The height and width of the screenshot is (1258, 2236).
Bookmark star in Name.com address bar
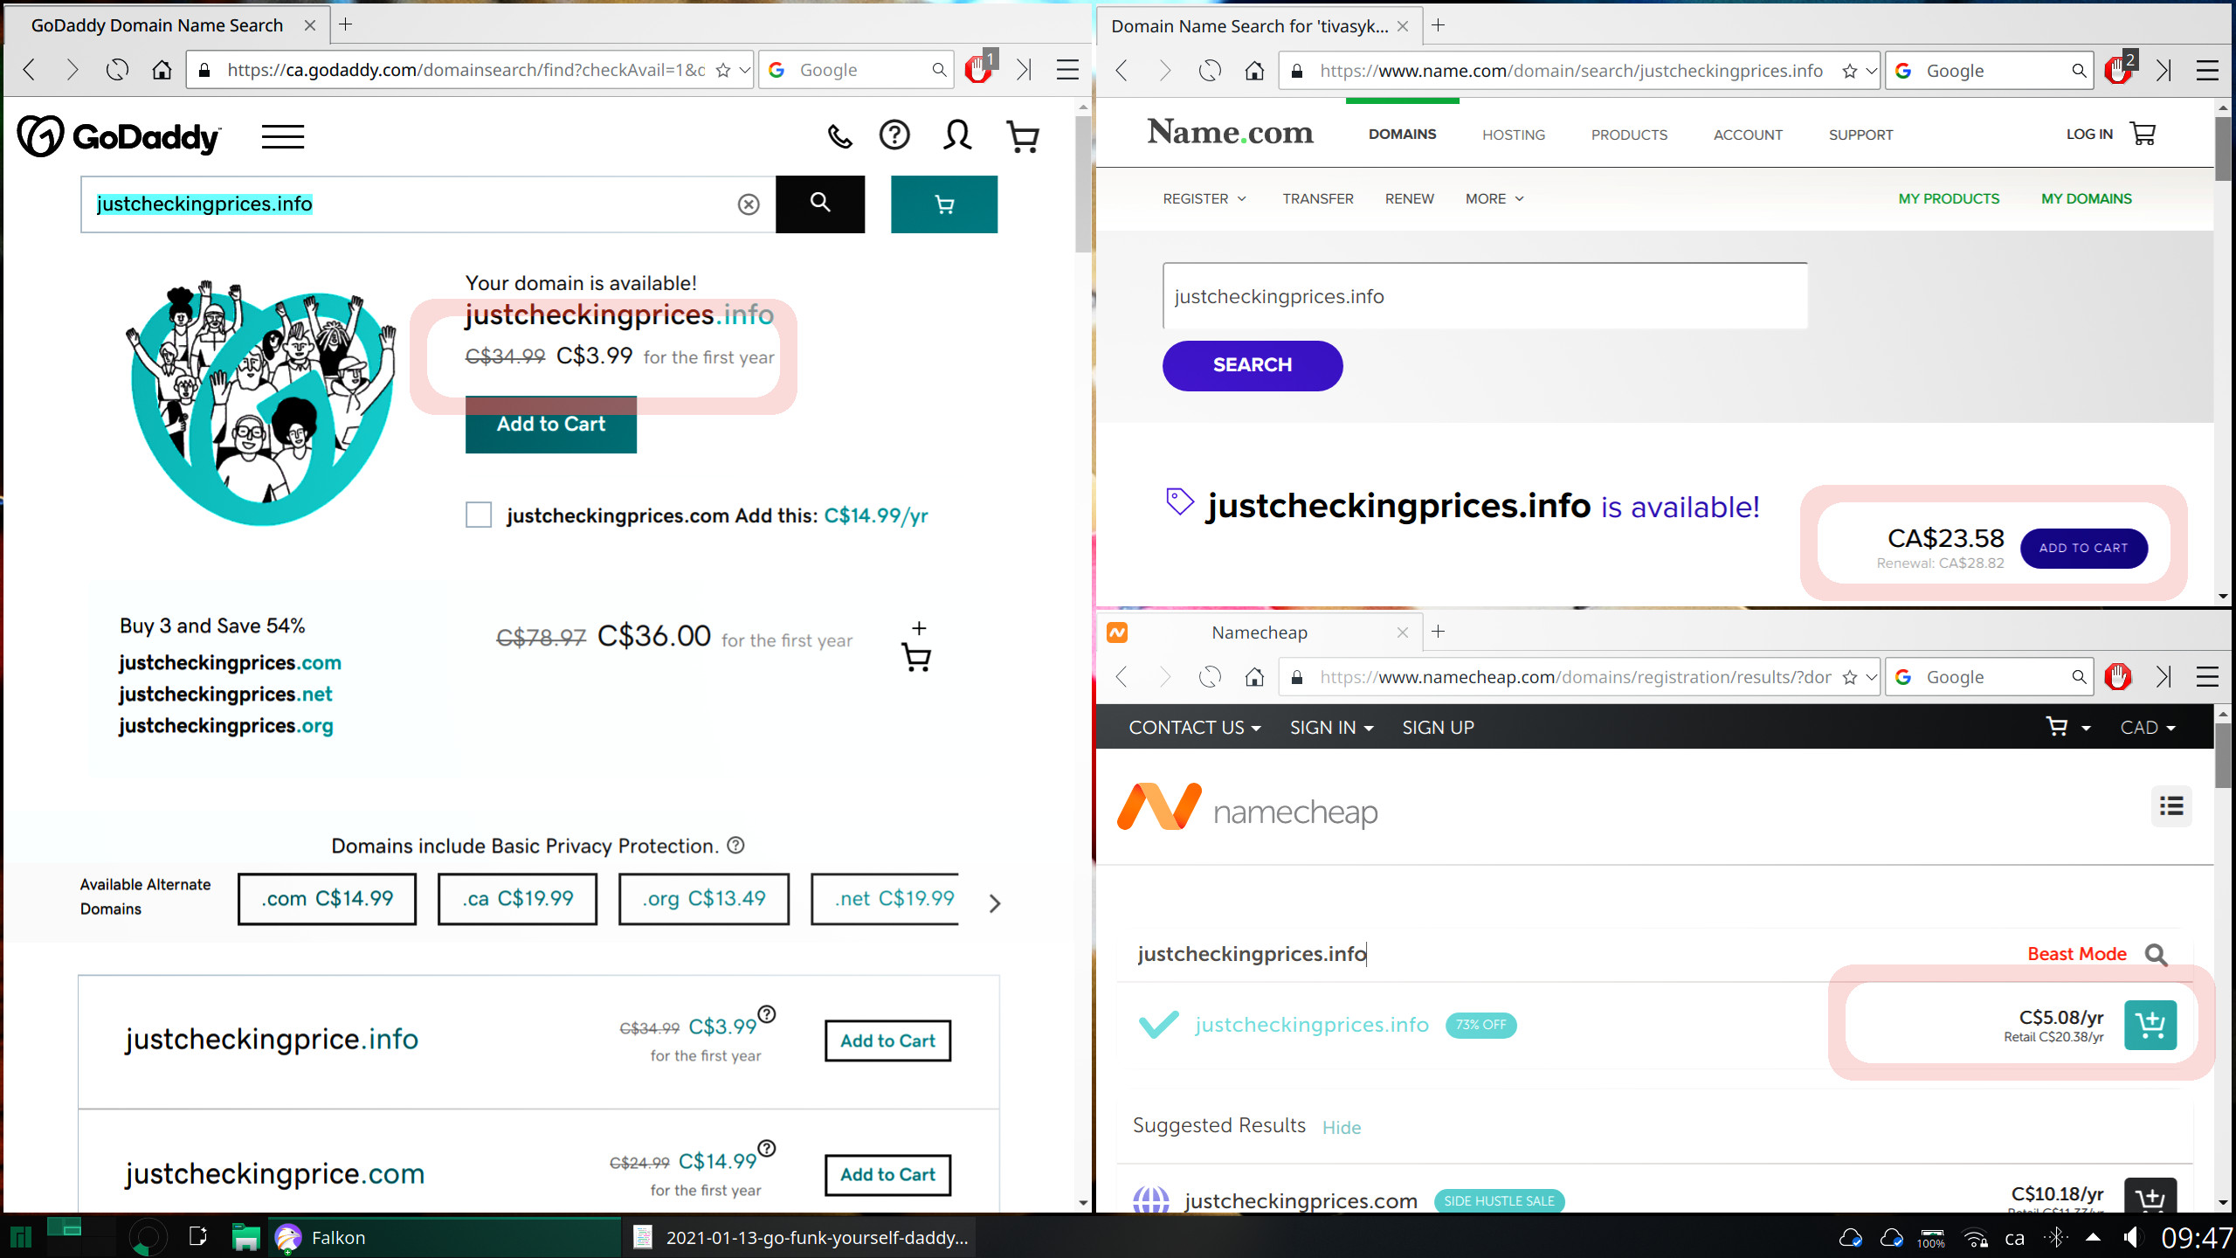pyautogui.click(x=1849, y=71)
